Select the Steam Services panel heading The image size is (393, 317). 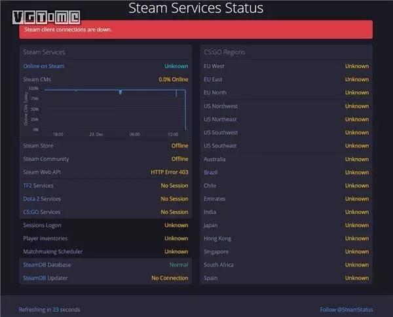pos(44,52)
